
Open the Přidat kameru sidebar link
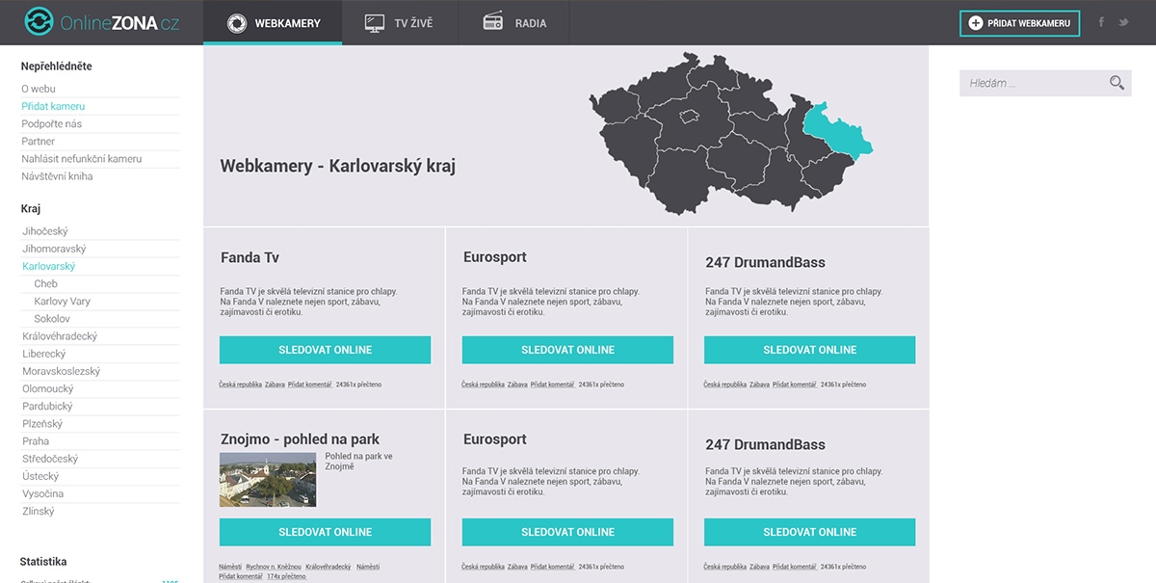click(53, 106)
